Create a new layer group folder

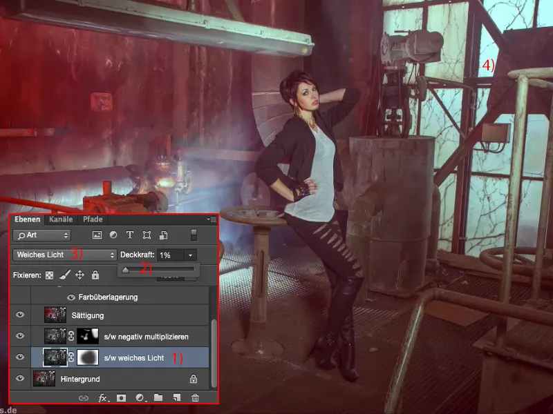click(158, 398)
